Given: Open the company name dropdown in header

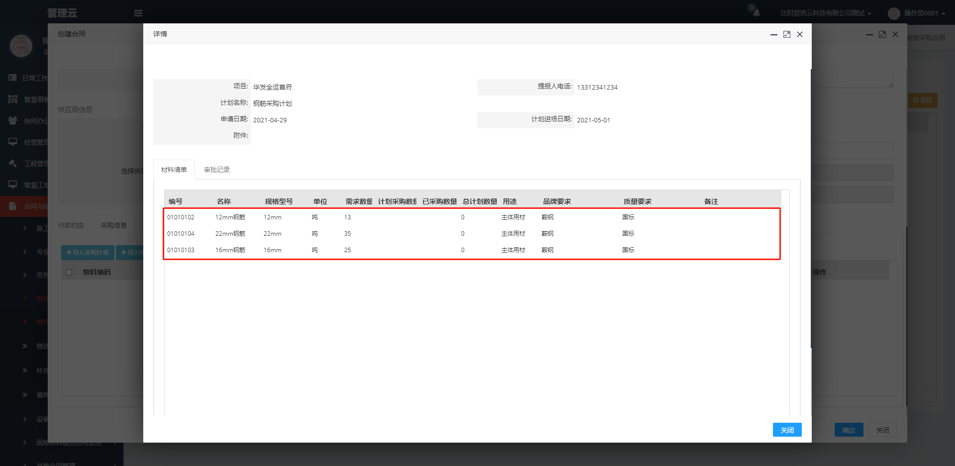Looking at the screenshot, I should 825,13.
